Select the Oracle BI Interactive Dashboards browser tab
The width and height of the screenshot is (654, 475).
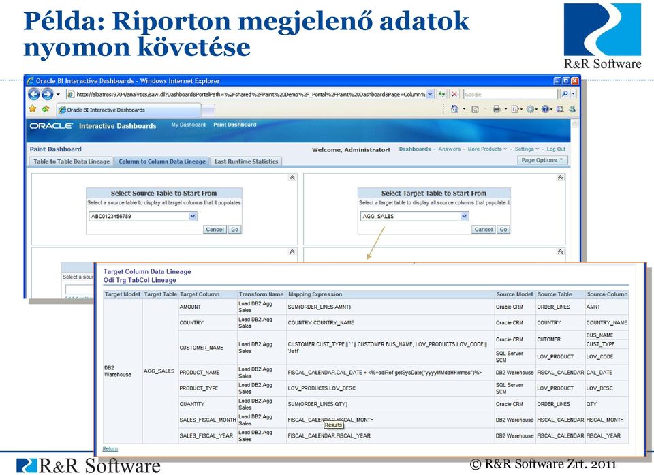(x=129, y=110)
